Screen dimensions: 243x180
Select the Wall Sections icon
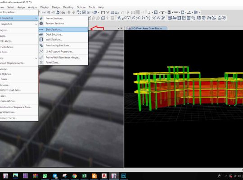pyautogui.click(x=41, y=40)
